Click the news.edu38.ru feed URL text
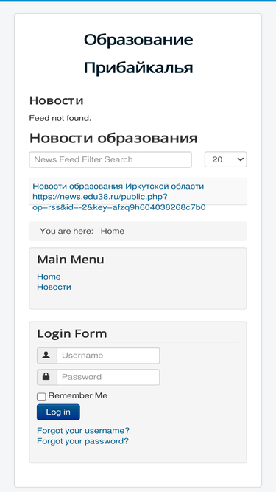The height and width of the screenshot is (492, 276). pos(119,202)
